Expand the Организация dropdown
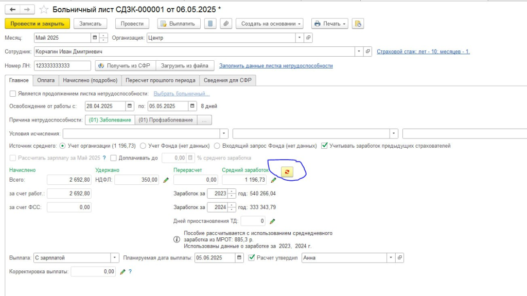This screenshot has width=527, height=296. pos(299,38)
